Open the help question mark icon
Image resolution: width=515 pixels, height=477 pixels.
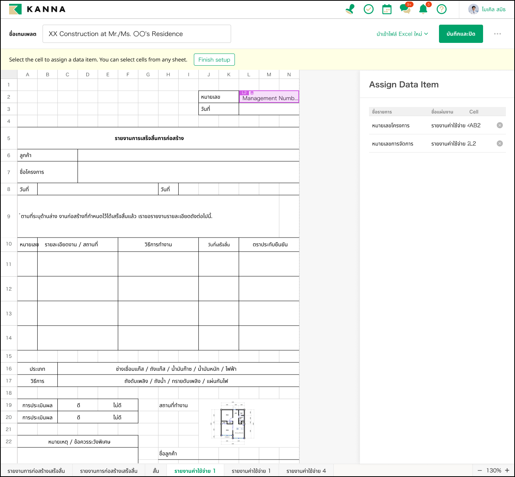click(x=441, y=9)
